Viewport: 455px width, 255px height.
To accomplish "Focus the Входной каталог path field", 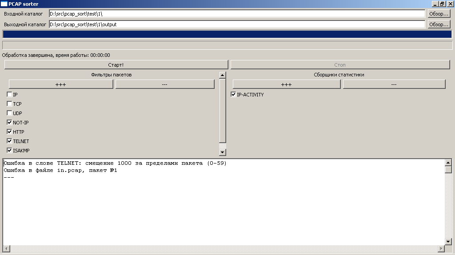I will [237, 14].
